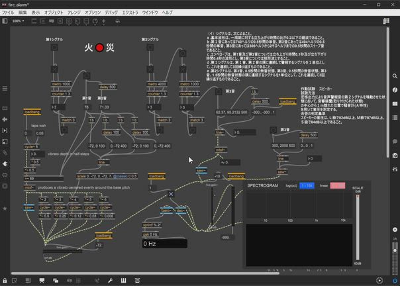Select the fzero~ object
Viewport: 400px width, 286px height.
167,211
